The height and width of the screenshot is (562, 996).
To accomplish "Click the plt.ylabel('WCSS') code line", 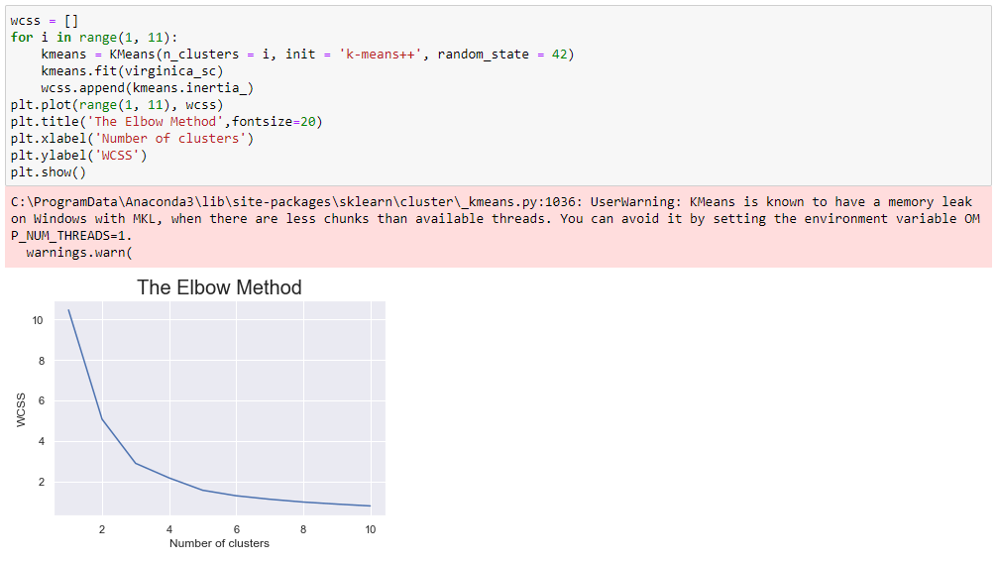I will [78, 156].
